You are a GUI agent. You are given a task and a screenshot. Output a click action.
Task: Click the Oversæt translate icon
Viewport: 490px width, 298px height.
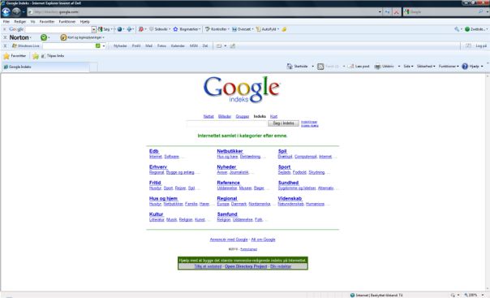(234, 29)
